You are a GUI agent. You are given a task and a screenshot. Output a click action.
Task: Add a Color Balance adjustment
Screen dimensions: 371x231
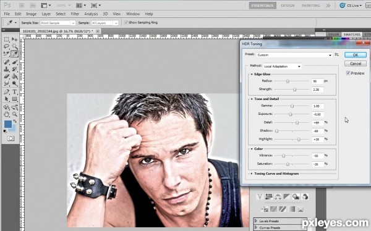[x=278, y=196]
